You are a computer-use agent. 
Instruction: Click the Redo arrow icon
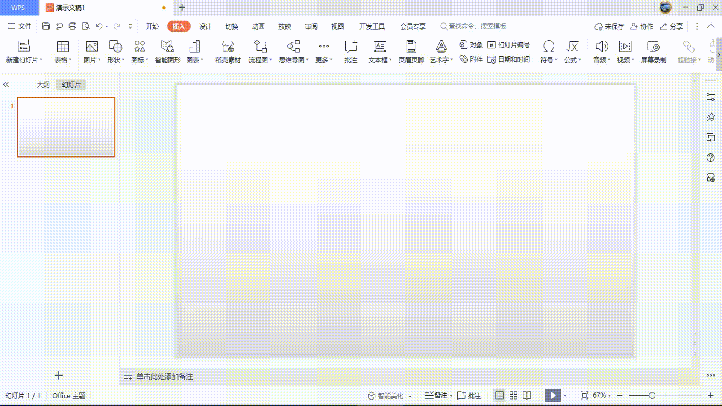point(117,26)
